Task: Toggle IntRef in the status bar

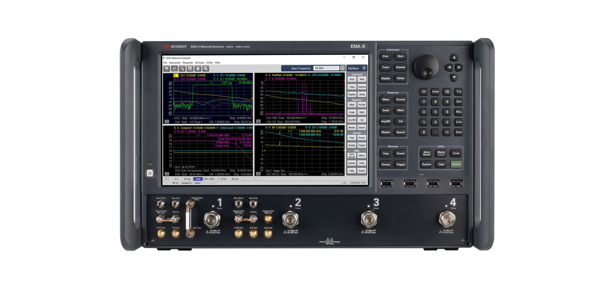Action: 197,183
